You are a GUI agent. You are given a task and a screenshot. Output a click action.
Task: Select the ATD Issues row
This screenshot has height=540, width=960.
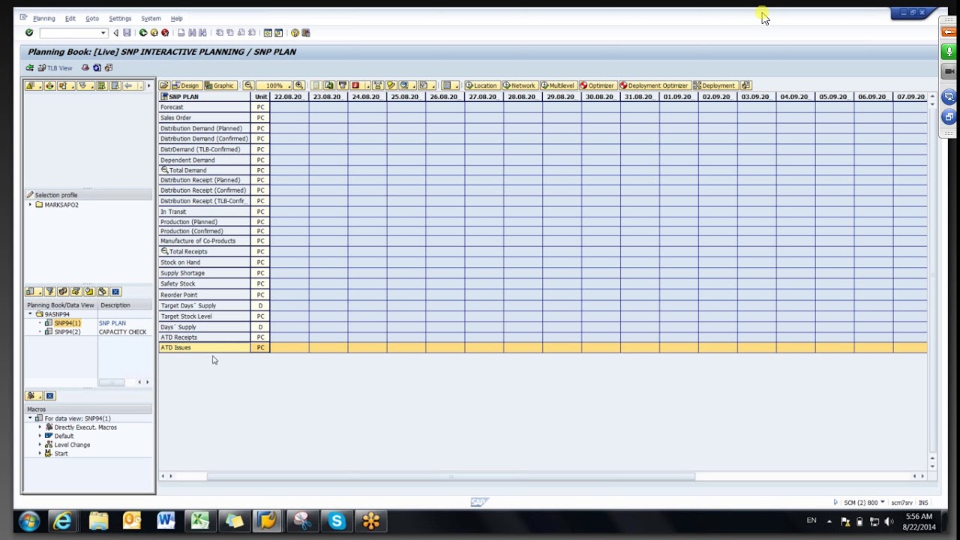[204, 348]
